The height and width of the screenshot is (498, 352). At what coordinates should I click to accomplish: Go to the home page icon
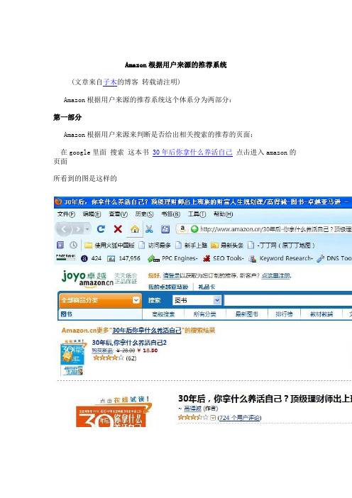tap(135, 229)
